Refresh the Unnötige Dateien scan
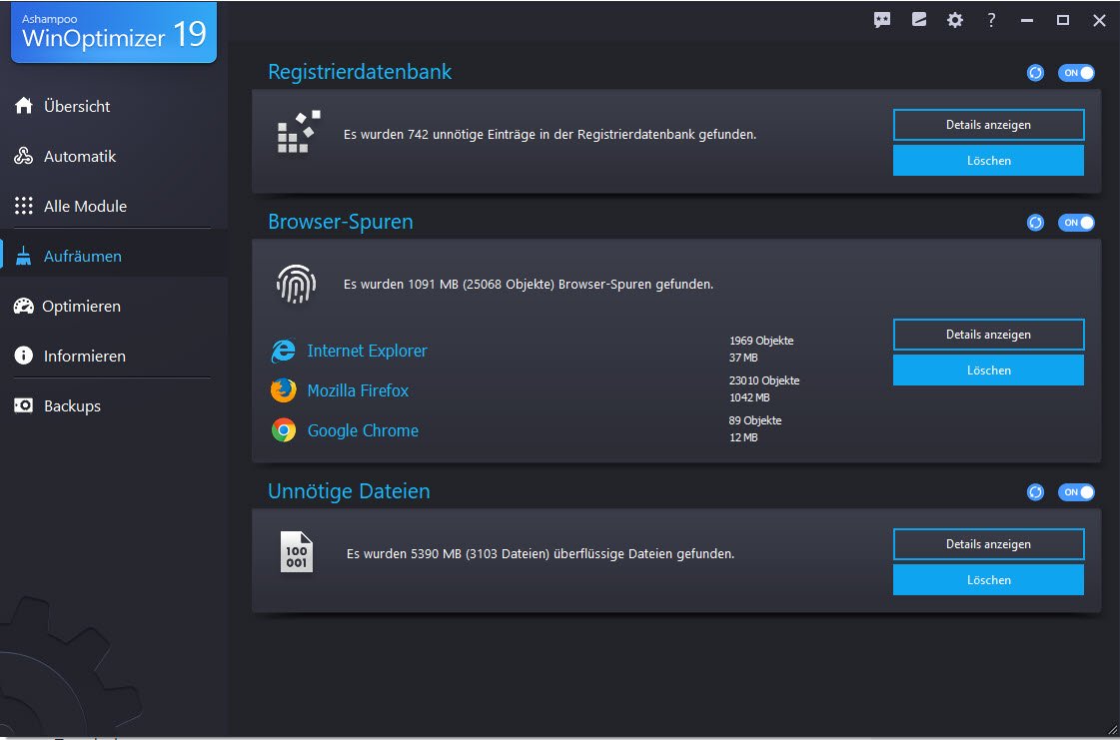The height and width of the screenshot is (740, 1120). coord(1036,492)
